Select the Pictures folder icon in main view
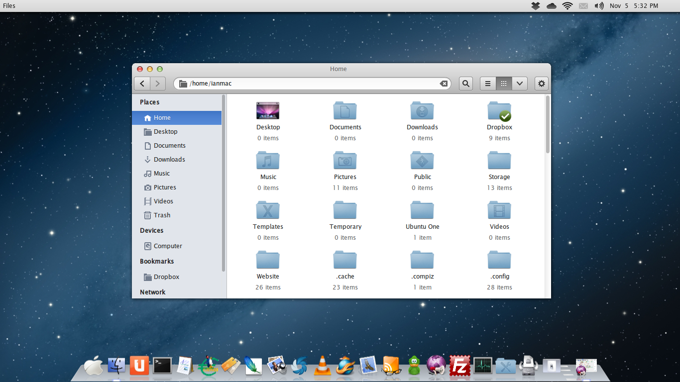Screen dimensions: 680x382 pyautogui.click(x=345, y=161)
